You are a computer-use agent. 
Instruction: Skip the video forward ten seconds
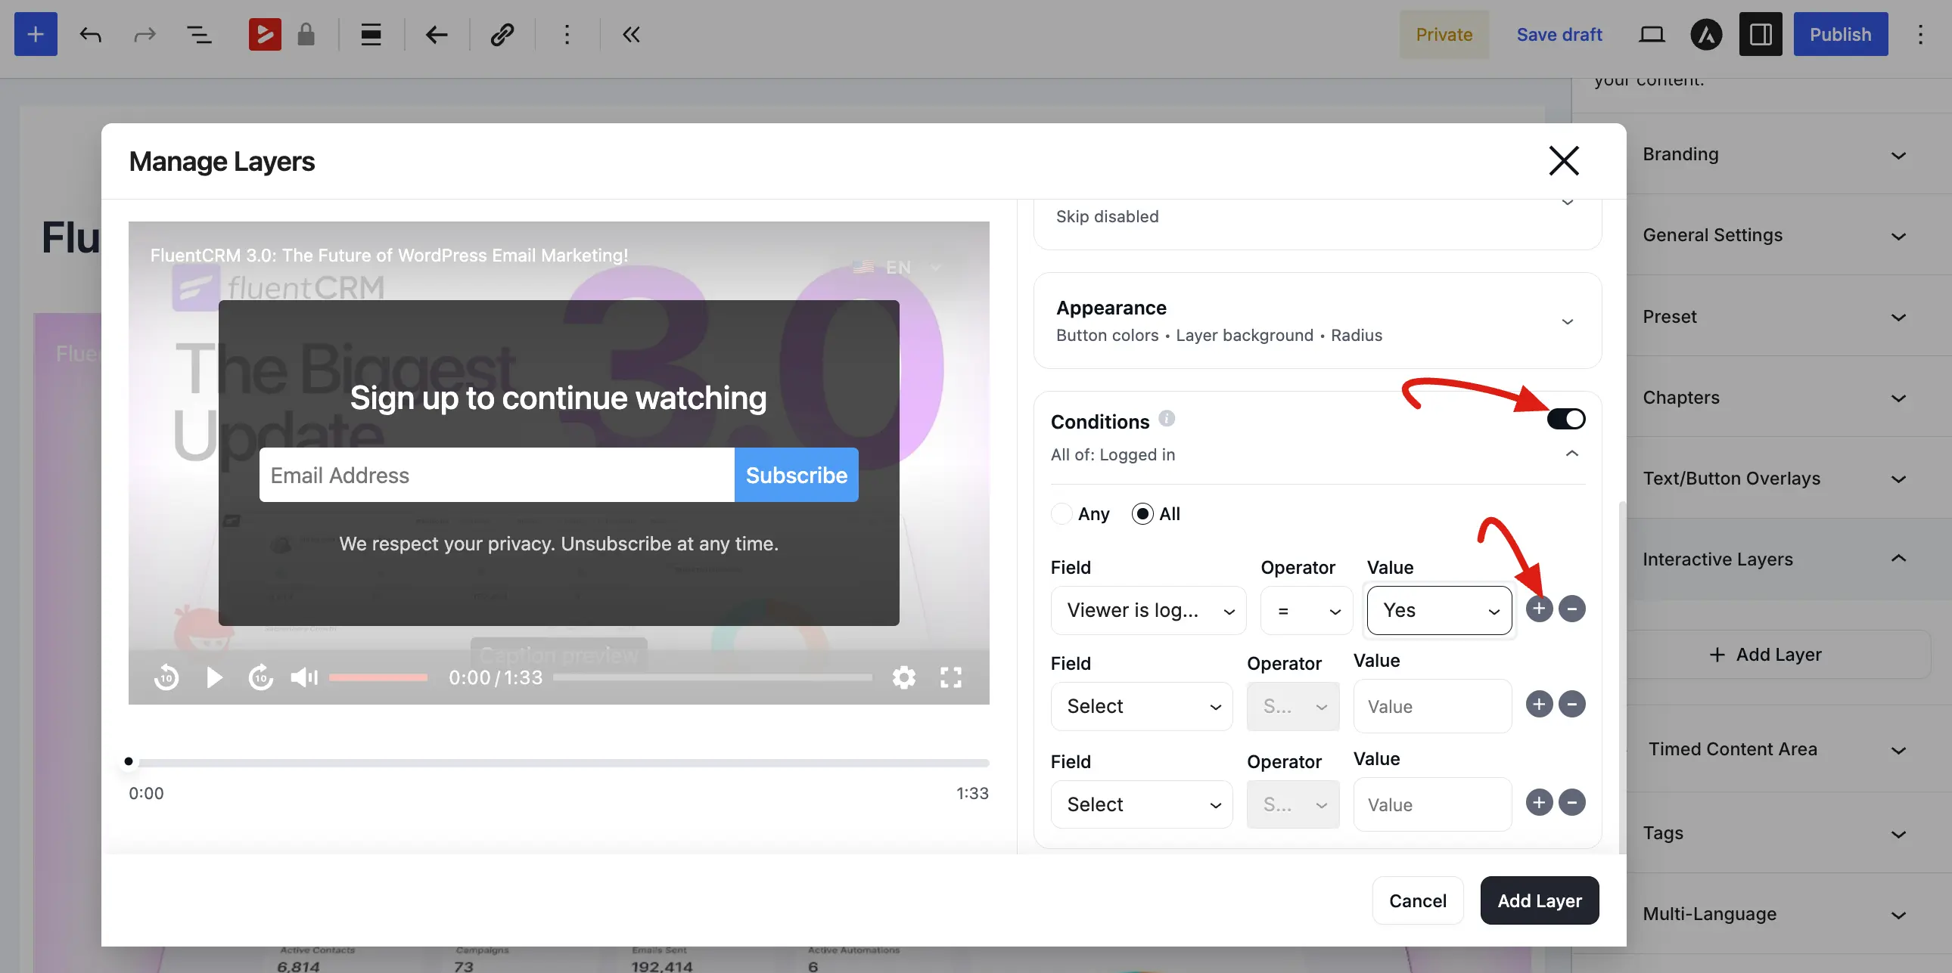(x=262, y=677)
